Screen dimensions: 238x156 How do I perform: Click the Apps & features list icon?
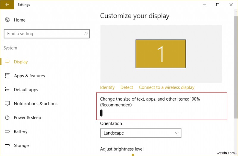tap(7, 76)
